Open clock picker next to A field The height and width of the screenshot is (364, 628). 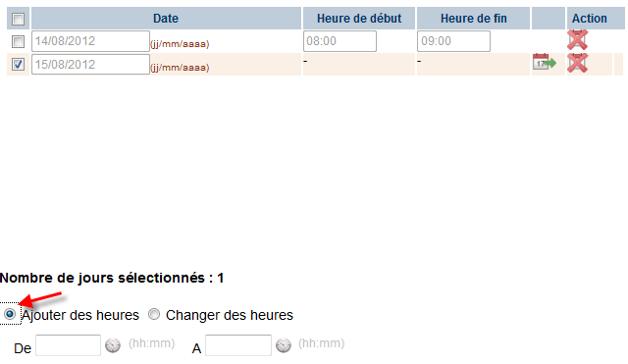pos(284,345)
